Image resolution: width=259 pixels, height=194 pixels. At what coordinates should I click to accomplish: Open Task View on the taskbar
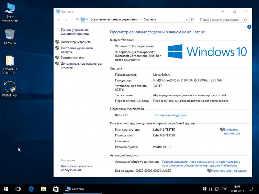(18, 189)
